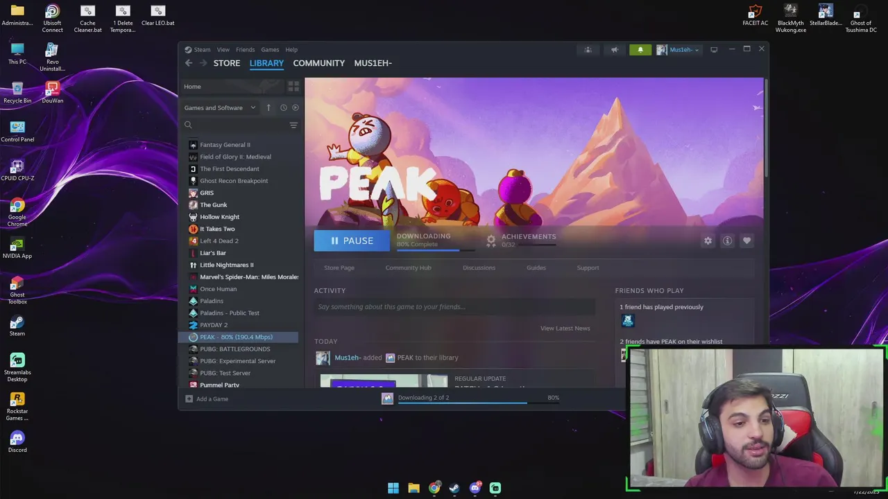Open the Friends menu

[245, 50]
